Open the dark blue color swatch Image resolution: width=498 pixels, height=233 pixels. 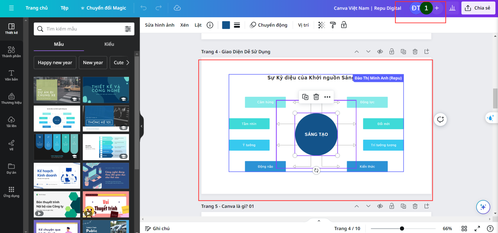pos(226,25)
